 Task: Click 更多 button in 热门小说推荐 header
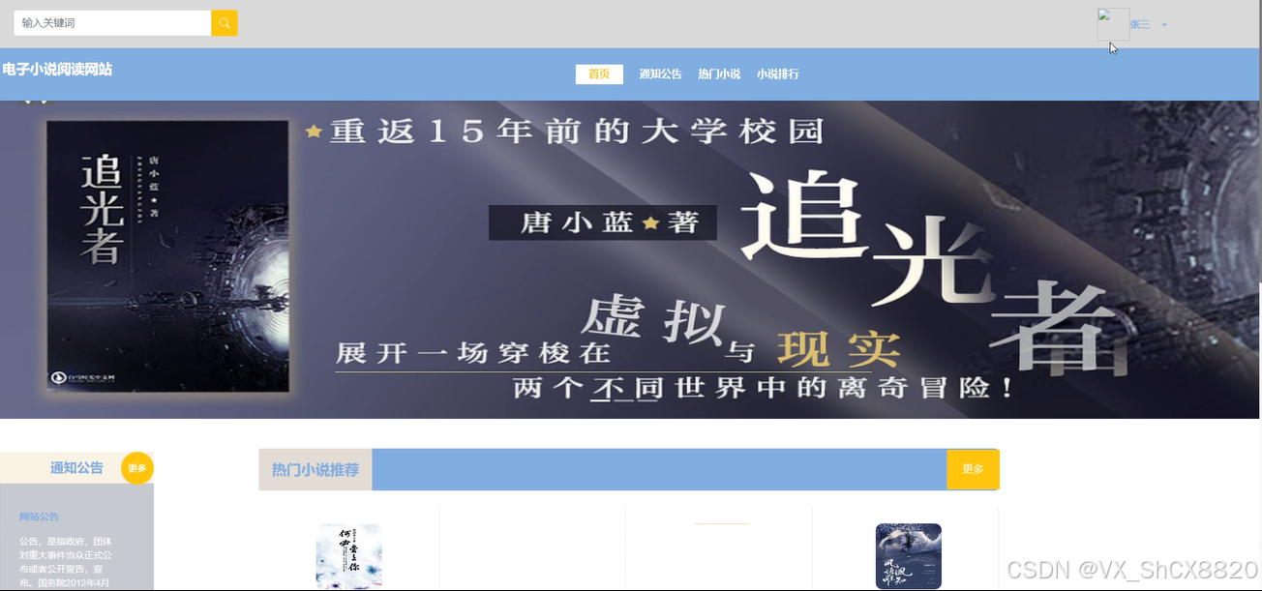point(973,469)
